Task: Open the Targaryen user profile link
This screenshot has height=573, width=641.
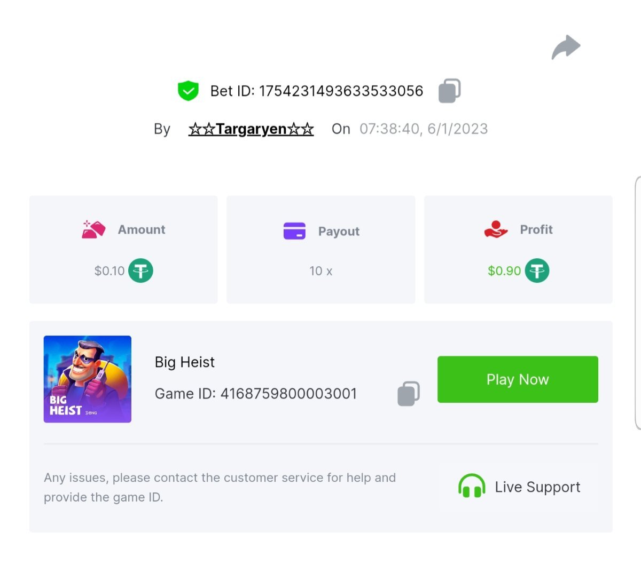Action: [251, 129]
